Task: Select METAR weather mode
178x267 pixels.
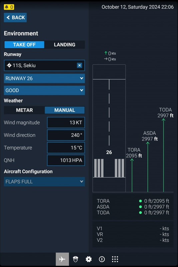Action: coord(24,110)
